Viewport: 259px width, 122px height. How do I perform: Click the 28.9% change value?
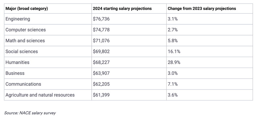[174, 62]
